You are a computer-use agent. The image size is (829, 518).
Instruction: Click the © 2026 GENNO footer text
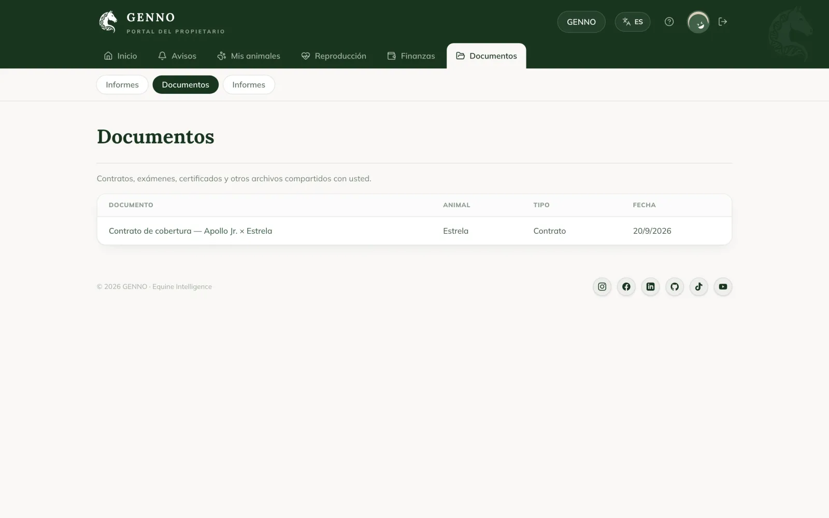(x=154, y=286)
